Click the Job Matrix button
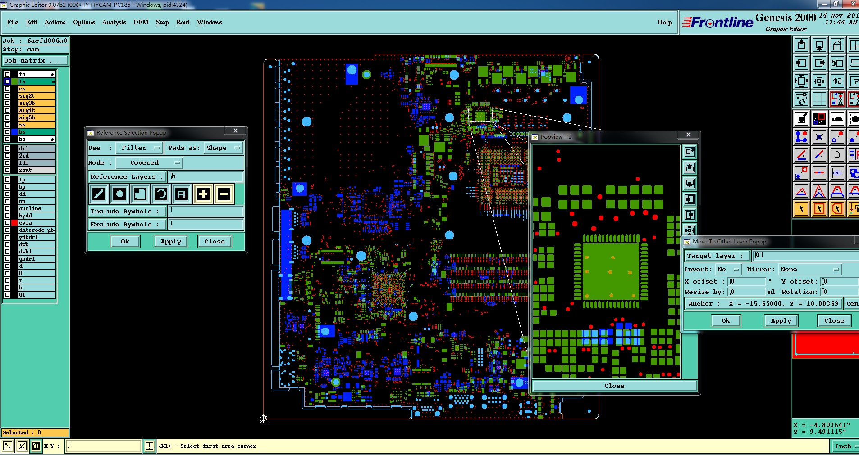This screenshot has height=455, width=859. pyautogui.click(x=35, y=60)
